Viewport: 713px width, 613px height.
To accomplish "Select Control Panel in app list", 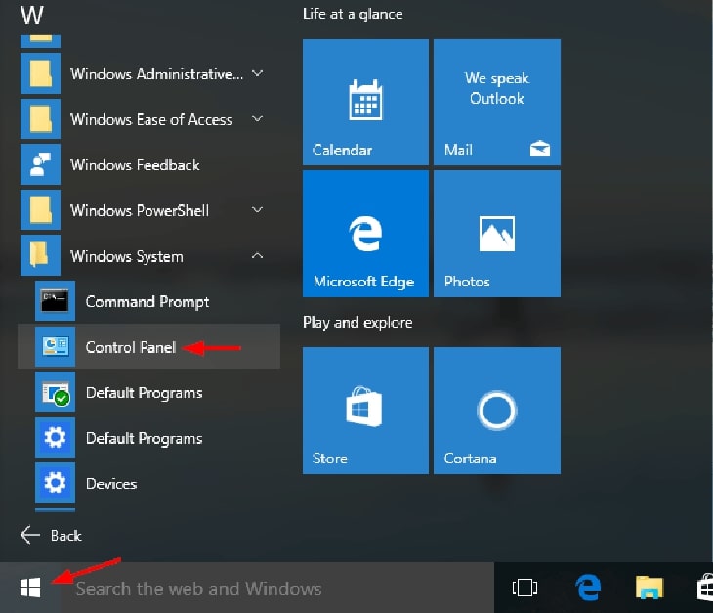I will 130,347.
